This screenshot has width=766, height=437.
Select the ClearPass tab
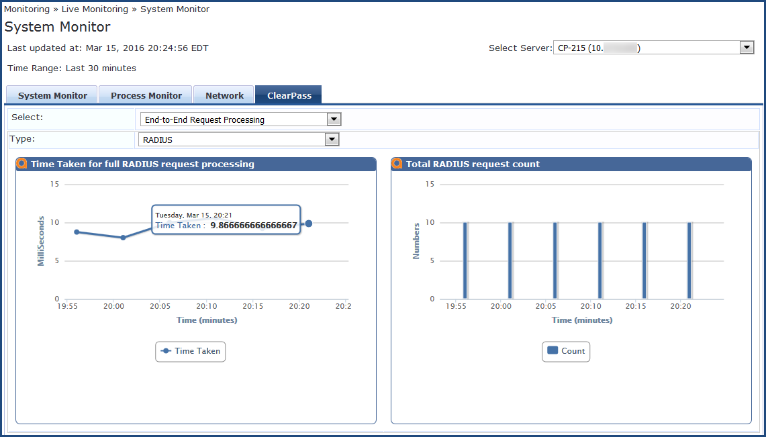(x=289, y=95)
